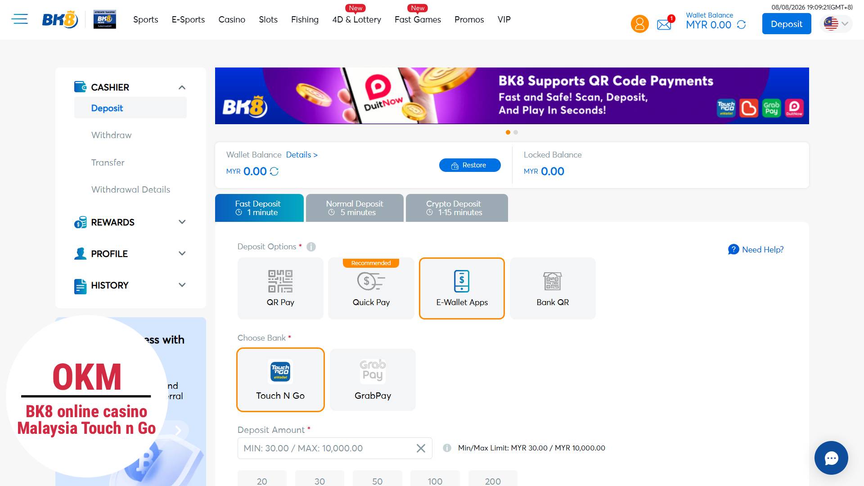Screen dimensions: 864x486
Task: Refresh header wallet balance
Action: tap(742, 25)
